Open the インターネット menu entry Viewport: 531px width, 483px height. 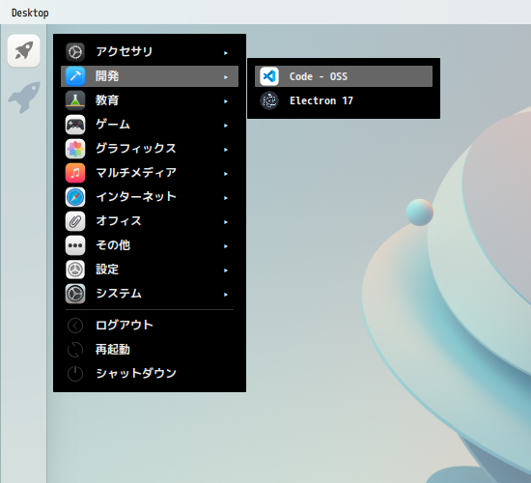(150, 197)
